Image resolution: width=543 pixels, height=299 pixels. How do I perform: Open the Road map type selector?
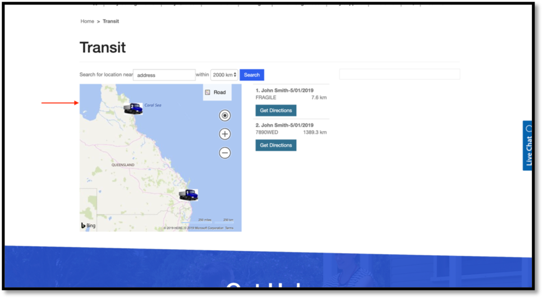[x=217, y=93]
